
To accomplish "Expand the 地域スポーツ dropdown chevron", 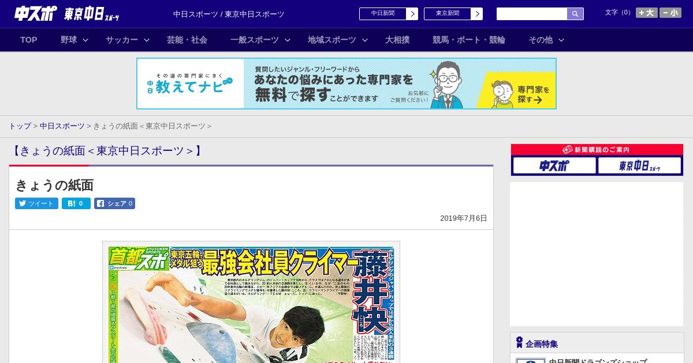I will (365, 40).
